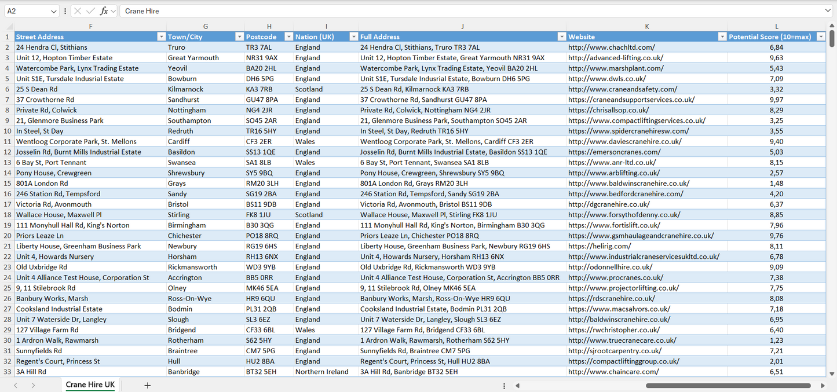Click the Enter checkmark icon in formula bar

point(90,11)
